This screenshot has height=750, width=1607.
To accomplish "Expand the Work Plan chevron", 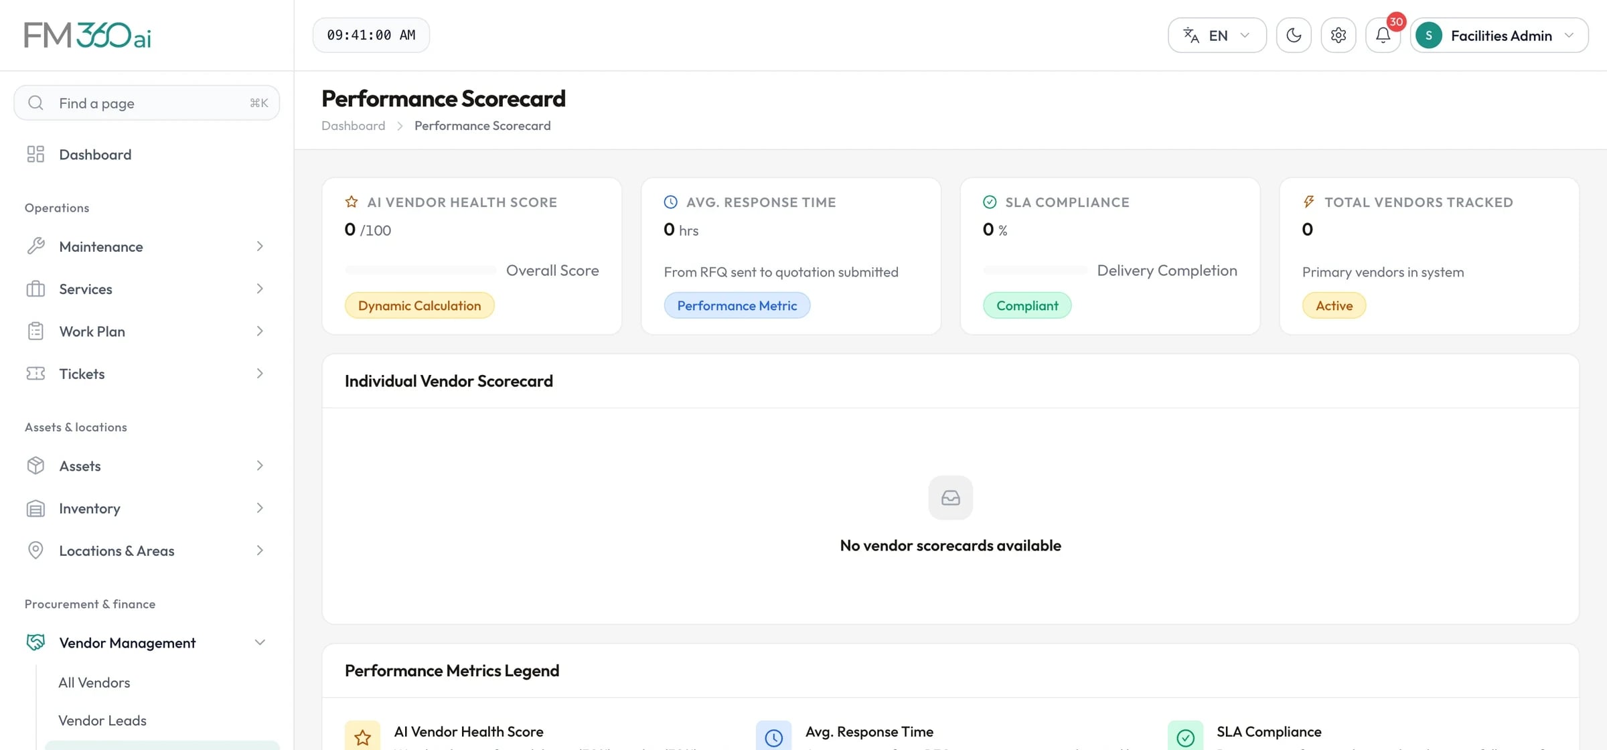I will [x=260, y=331].
